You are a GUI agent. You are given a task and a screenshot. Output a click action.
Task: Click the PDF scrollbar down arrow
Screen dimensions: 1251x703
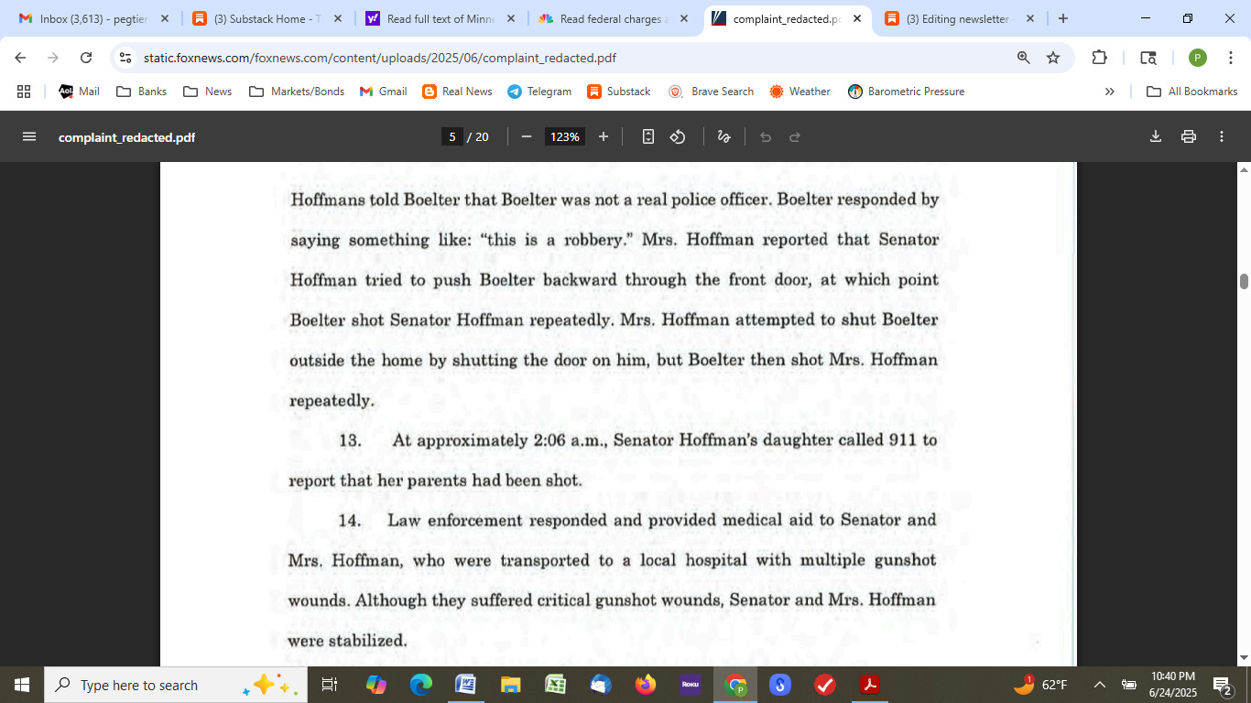pos(1244,658)
